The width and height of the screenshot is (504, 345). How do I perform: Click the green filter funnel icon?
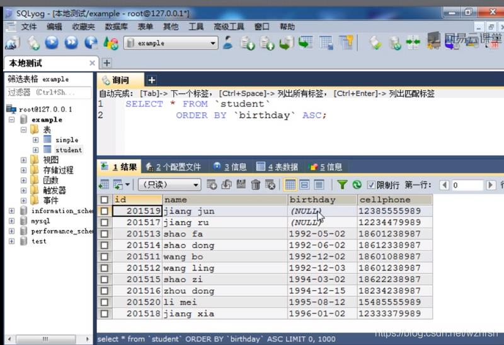point(342,185)
